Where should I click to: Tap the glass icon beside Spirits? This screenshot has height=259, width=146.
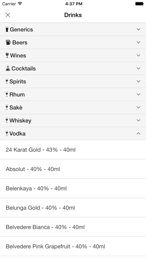click(7, 81)
